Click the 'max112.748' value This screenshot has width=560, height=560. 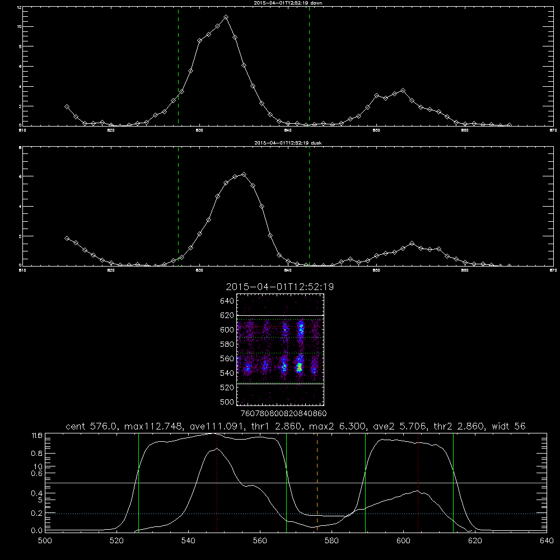(x=153, y=426)
